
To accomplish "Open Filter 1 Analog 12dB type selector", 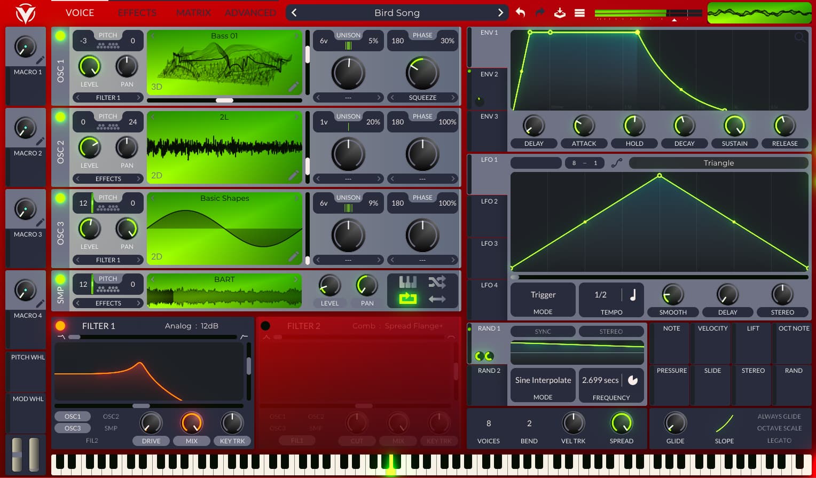I will tap(191, 326).
